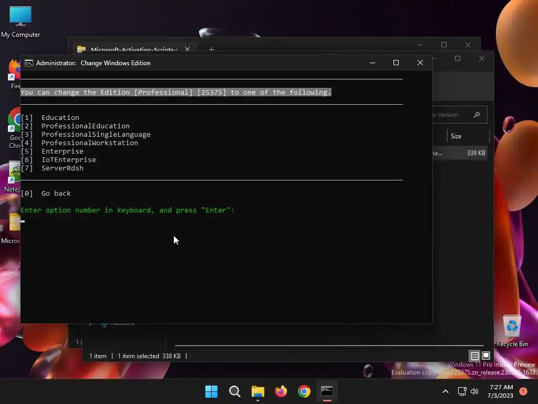Viewport: 538px width, 404px height.
Task: Switch to the command prompt taskbar icon
Action: coord(327,391)
